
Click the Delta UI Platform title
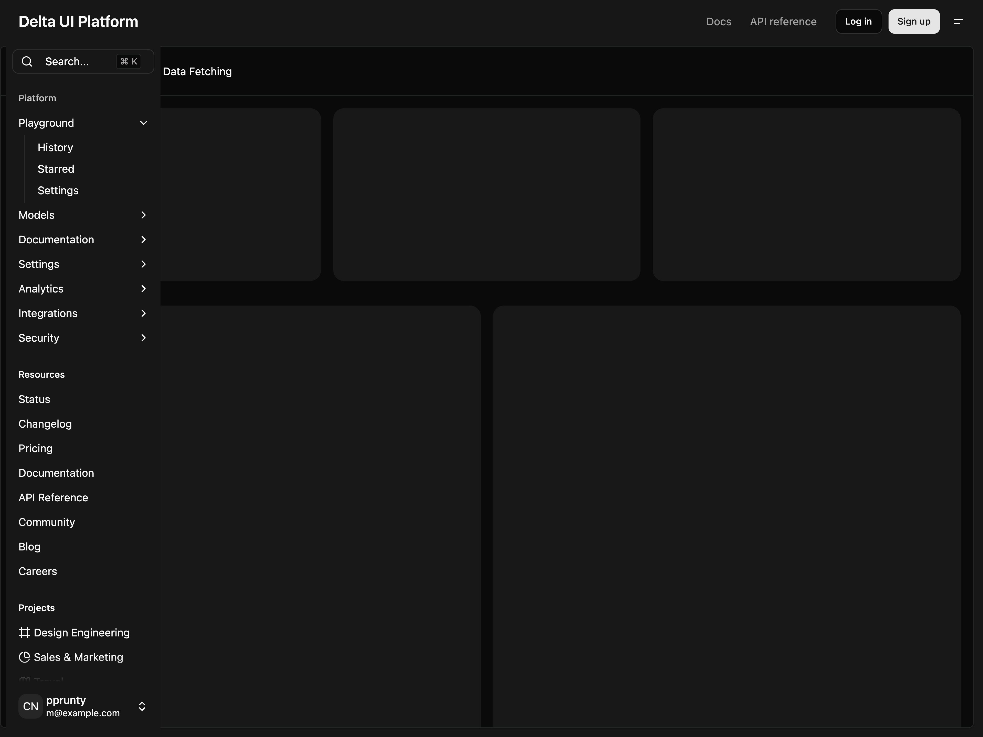point(78,21)
